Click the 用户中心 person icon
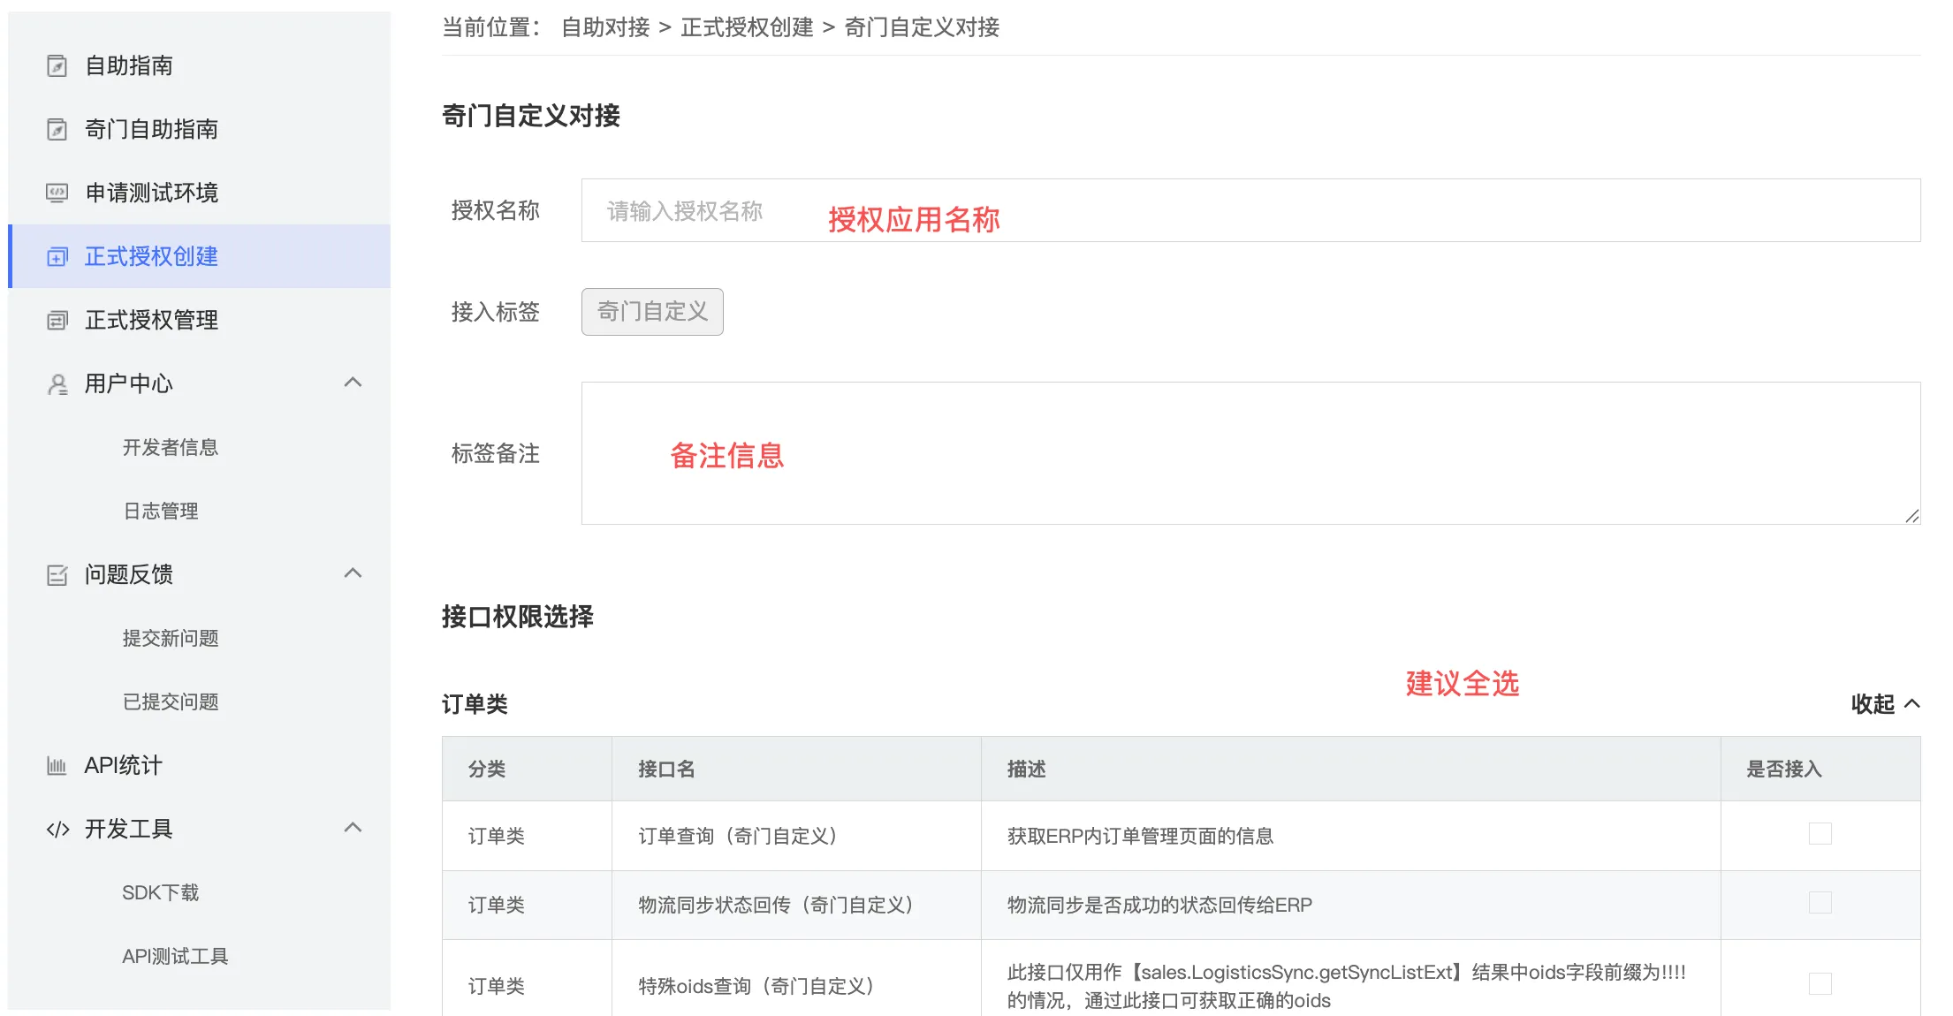Screen dimensions: 1953x1016 pyautogui.click(x=57, y=384)
